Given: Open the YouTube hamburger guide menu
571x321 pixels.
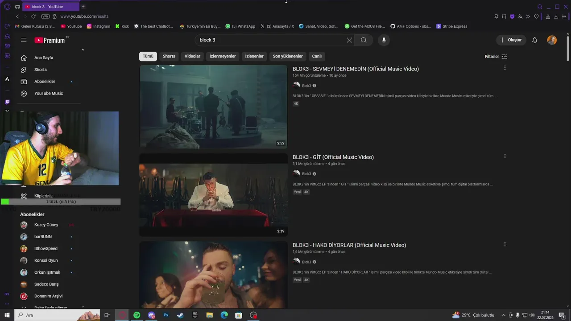Looking at the screenshot, I should (x=24, y=40).
